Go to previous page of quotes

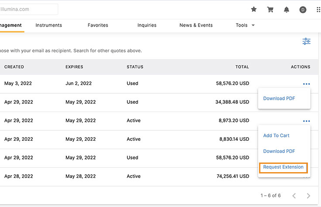tap(294, 196)
